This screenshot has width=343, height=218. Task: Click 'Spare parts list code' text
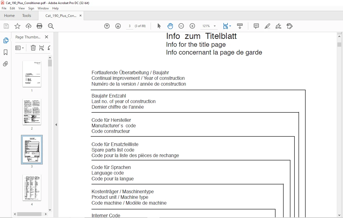(x=113, y=150)
